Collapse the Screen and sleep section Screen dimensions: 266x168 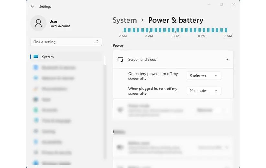click(x=227, y=60)
